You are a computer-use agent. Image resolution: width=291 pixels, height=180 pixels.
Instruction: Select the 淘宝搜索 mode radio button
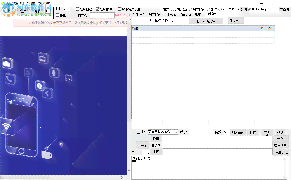pyautogui.click(x=190, y=9)
